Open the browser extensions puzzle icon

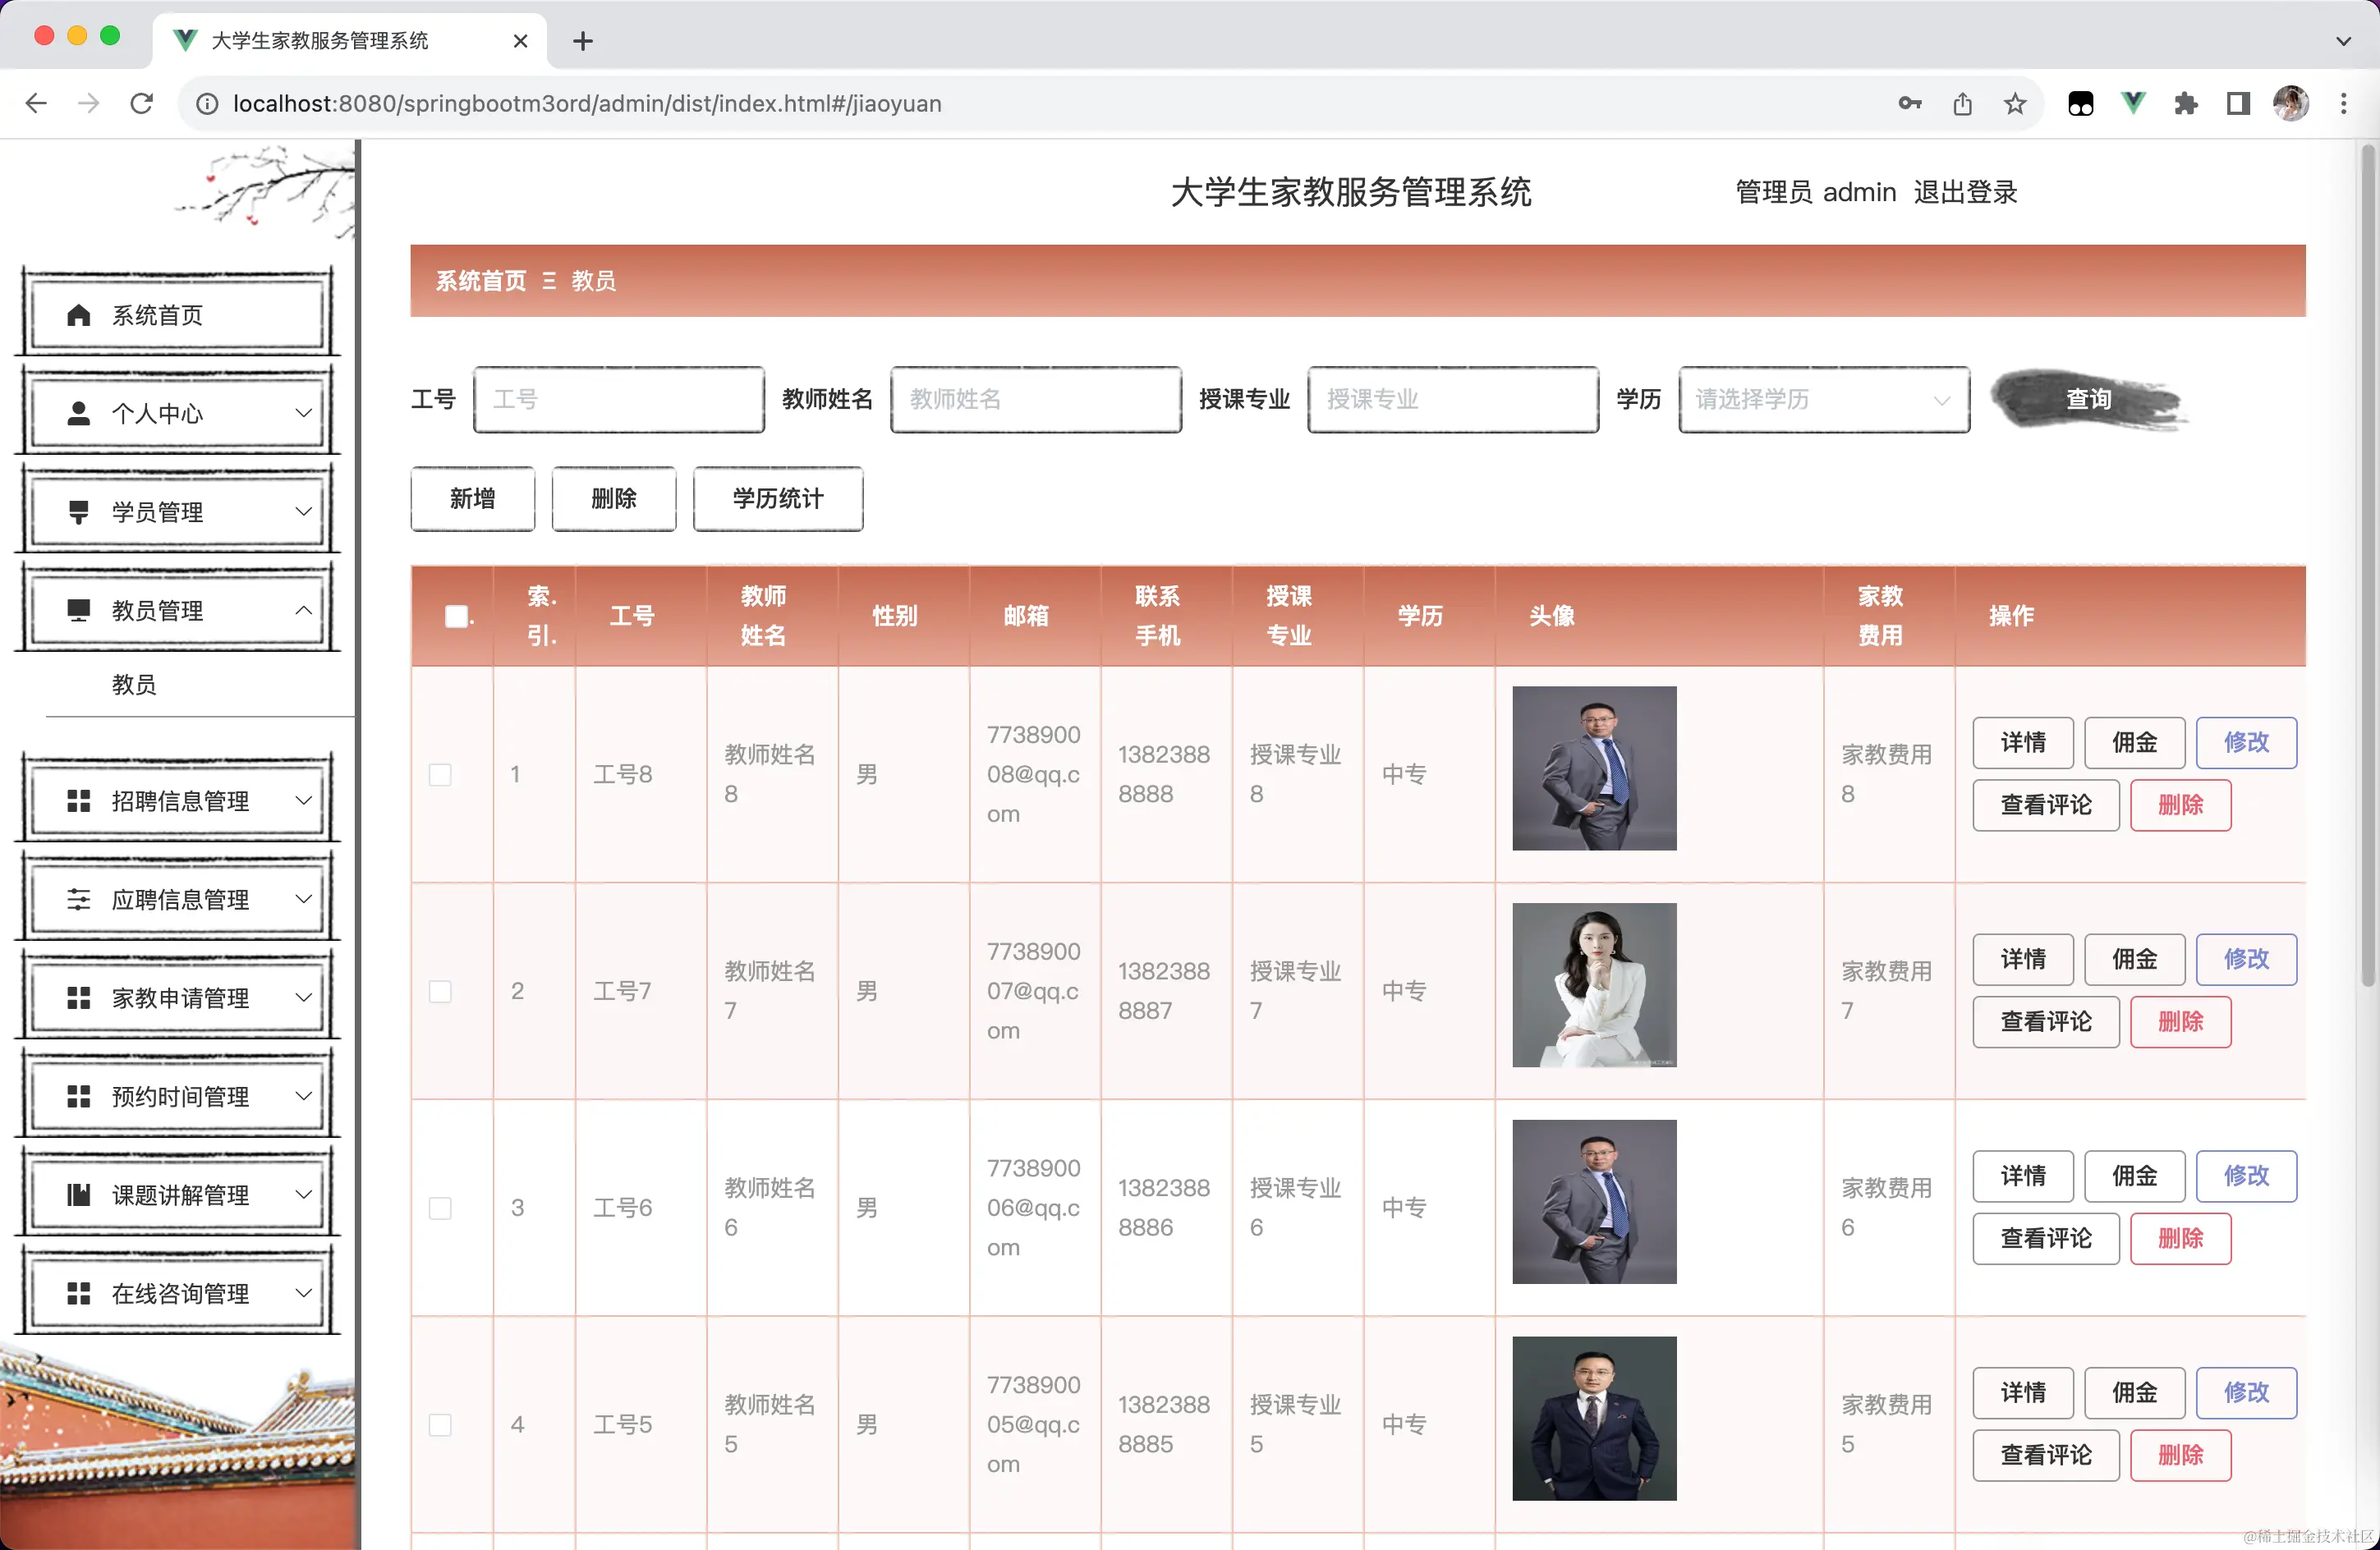tap(2185, 104)
